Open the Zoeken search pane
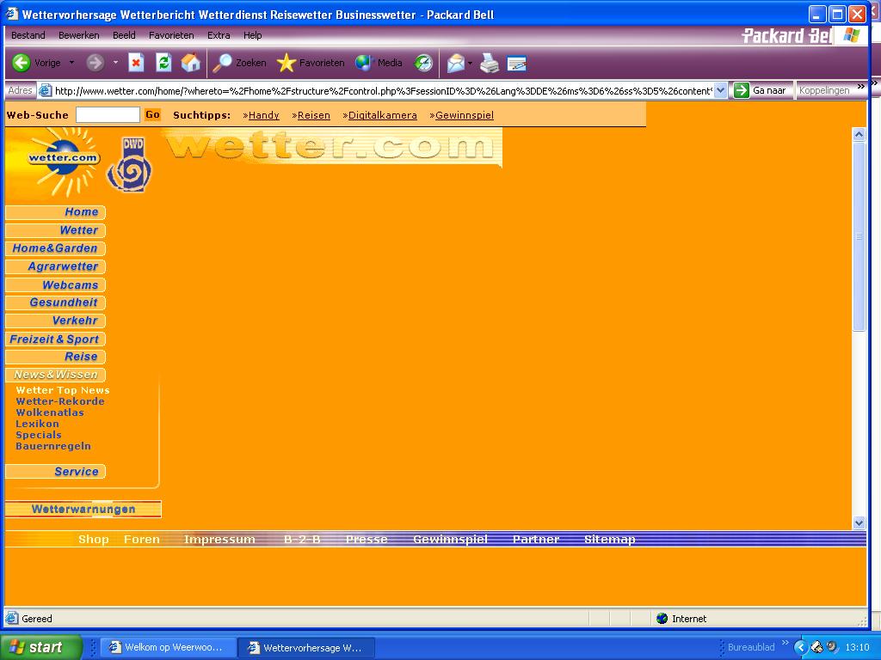Viewport: 881px width, 660px height. pos(240,63)
